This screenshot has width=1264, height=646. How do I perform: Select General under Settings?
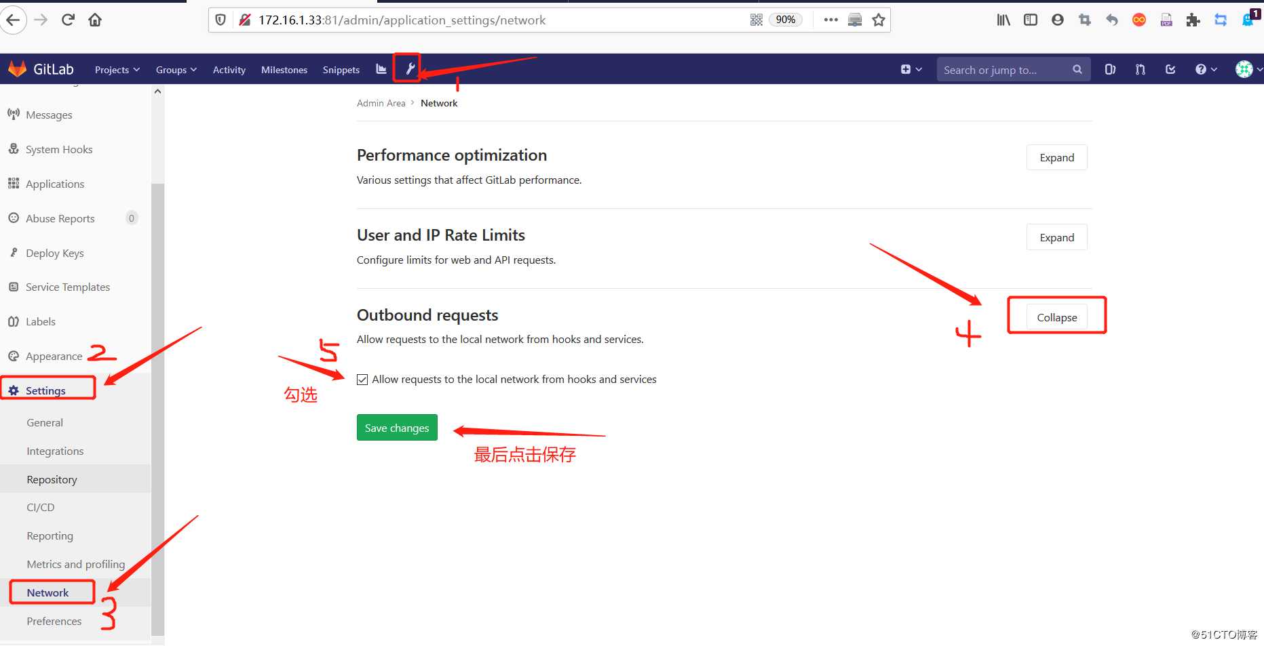point(45,422)
